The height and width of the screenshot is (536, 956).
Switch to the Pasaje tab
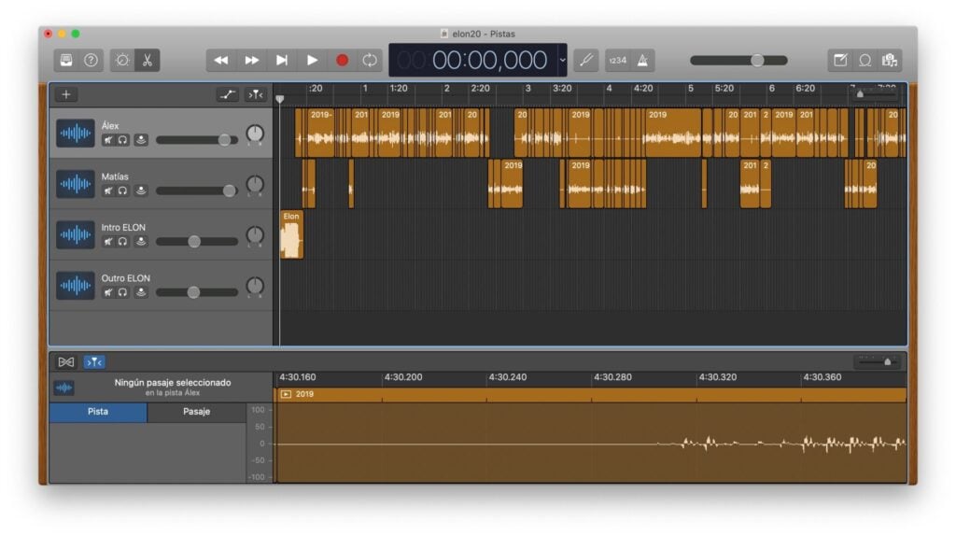[196, 412]
